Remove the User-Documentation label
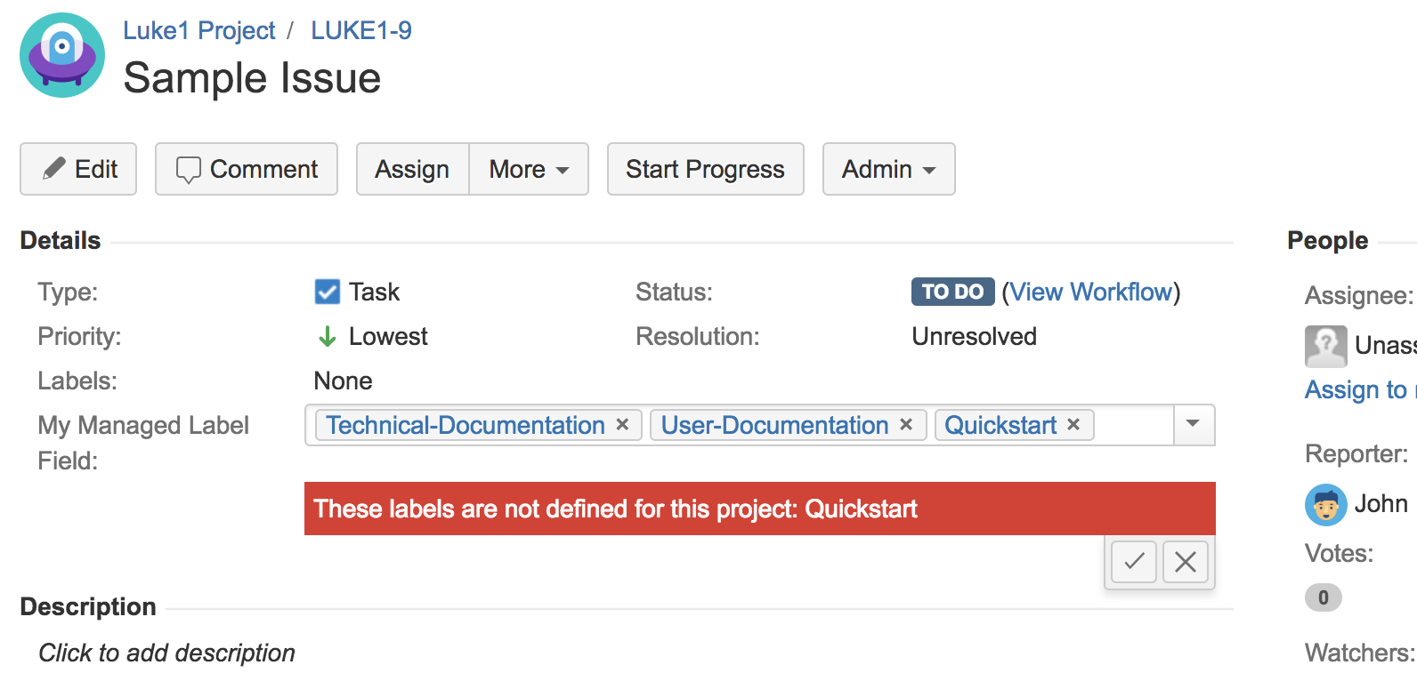The image size is (1417, 681). (x=905, y=425)
